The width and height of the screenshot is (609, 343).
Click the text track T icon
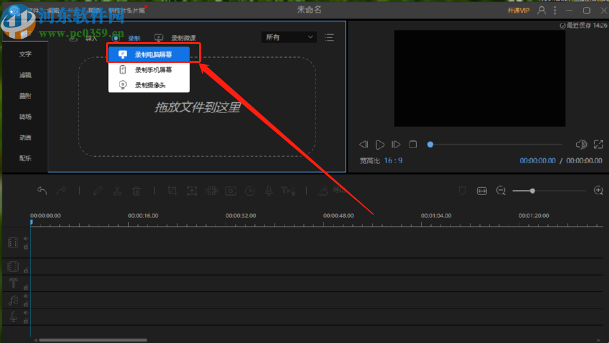pos(13,283)
